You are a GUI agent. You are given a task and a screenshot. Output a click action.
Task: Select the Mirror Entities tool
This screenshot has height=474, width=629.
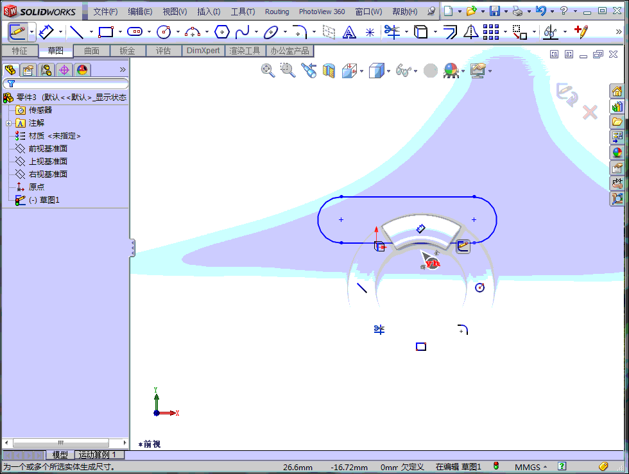pos(470,31)
